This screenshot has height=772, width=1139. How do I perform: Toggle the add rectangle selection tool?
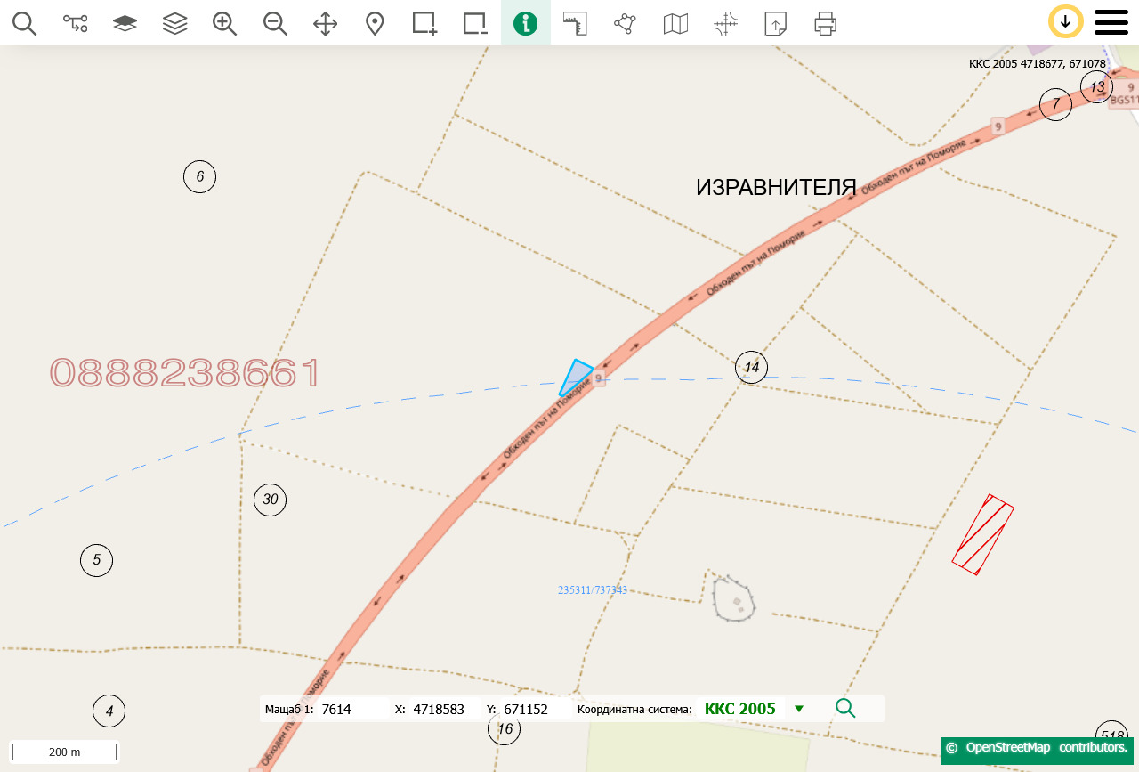(424, 23)
